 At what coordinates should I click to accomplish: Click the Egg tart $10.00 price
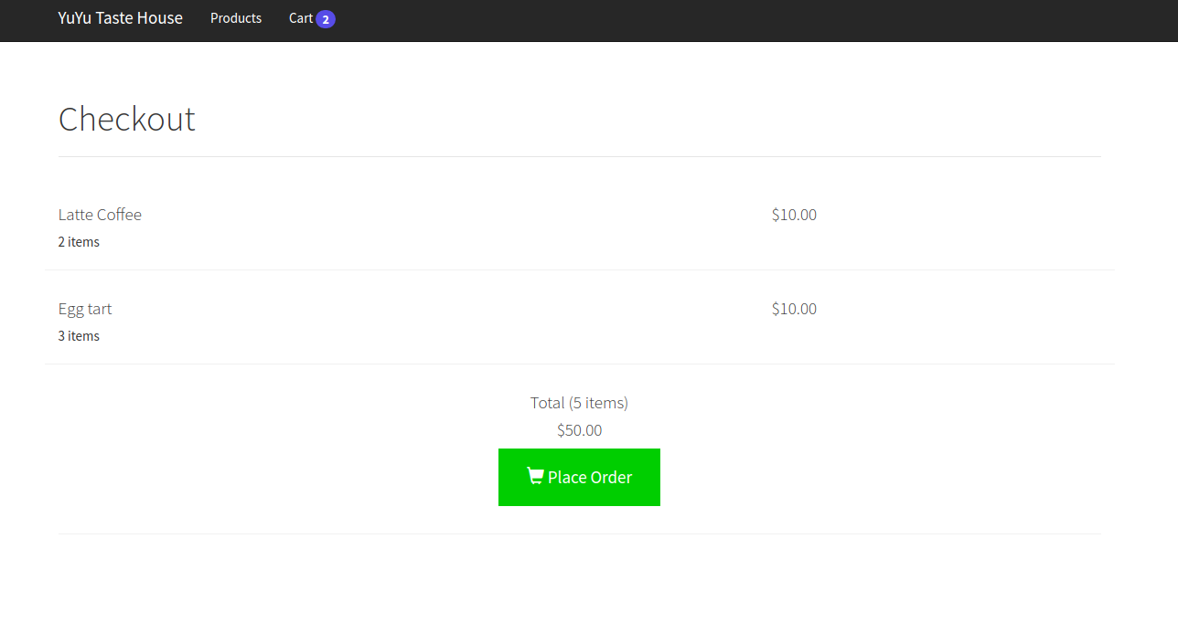click(x=794, y=309)
